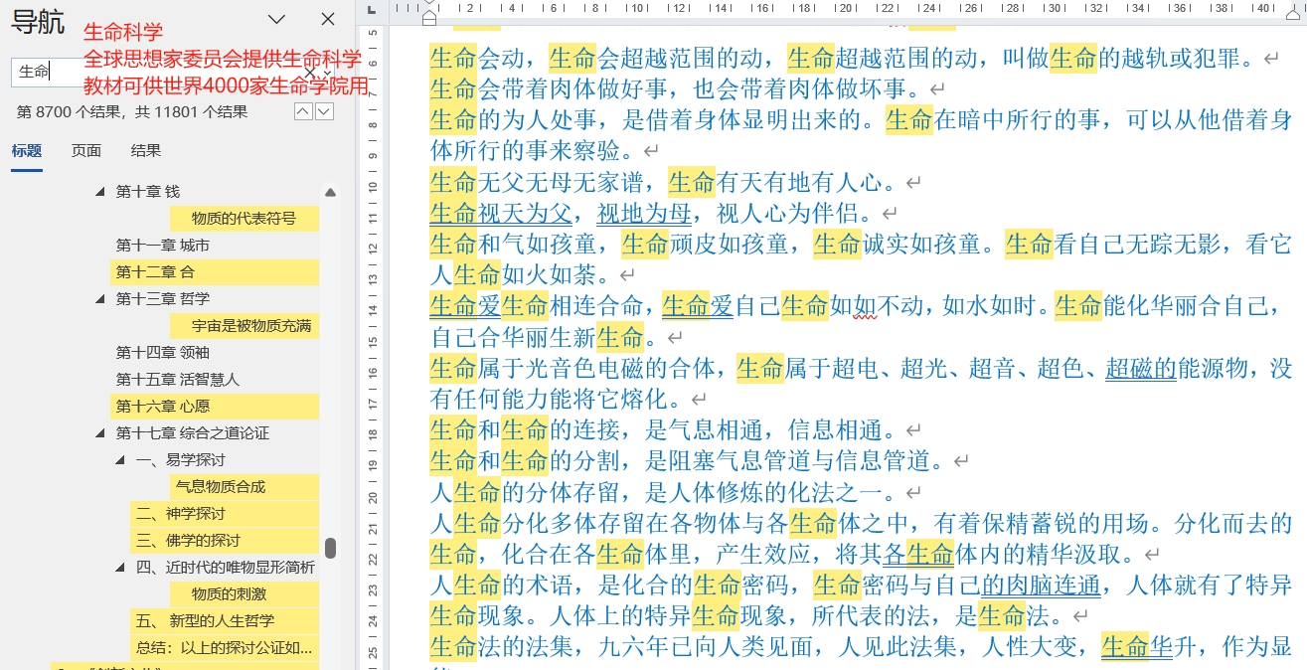Go to heading 三、佛学的探讨
This screenshot has width=1307, height=670.
coord(225,541)
